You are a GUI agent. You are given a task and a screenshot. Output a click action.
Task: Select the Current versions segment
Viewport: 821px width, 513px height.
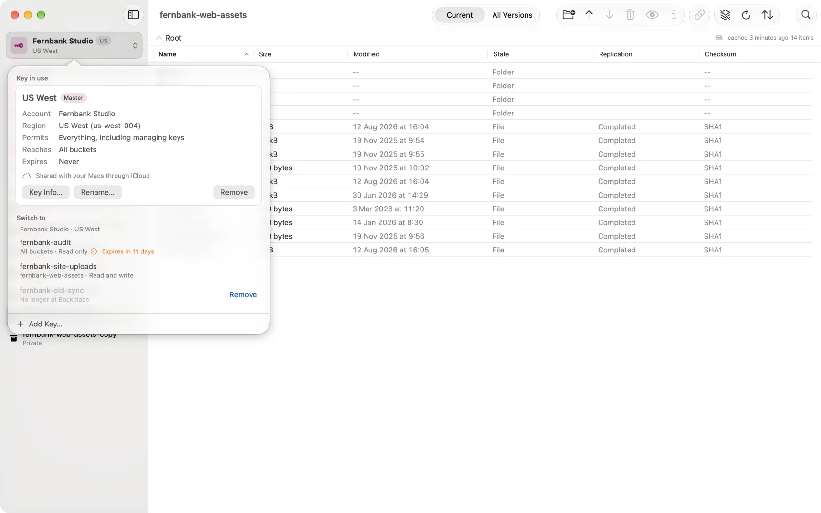point(459,15)
